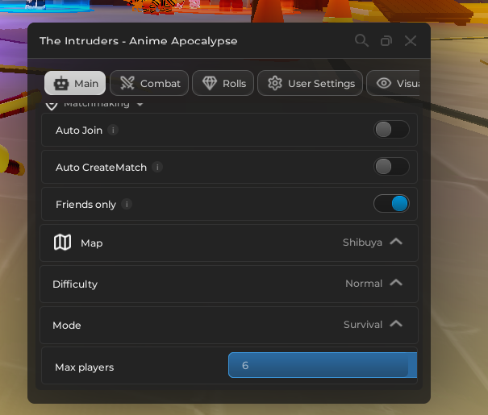The image size is (488, 415).
Task: Switch to the Main tab
Action: point(75,83)
